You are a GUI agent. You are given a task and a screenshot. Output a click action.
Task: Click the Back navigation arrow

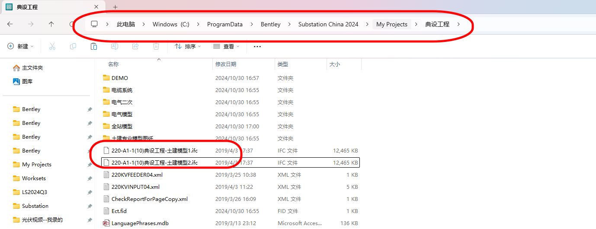tap(10, 24)
